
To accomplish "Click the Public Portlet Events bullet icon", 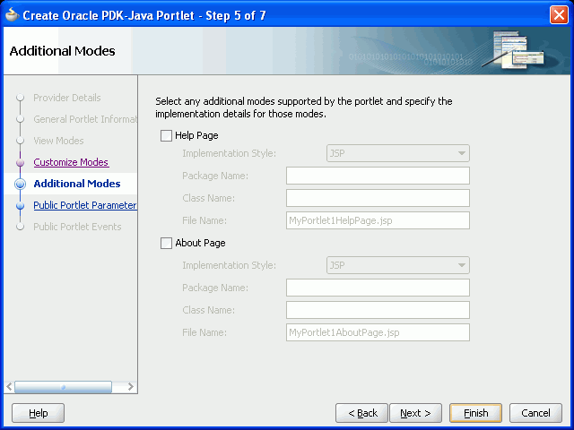I will click(x=20, y=227).
